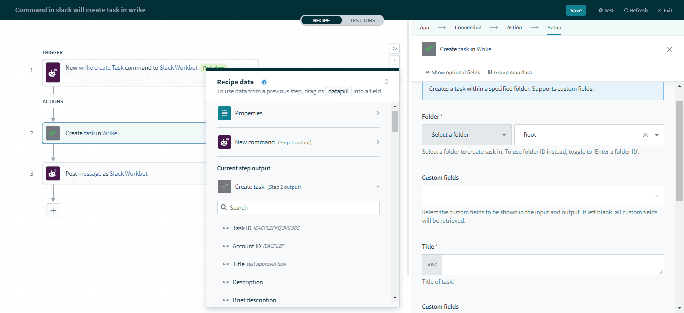Open the Select a folder dropdown
Viewport: 684px width, 313px height.
click(x=466, y=134)
